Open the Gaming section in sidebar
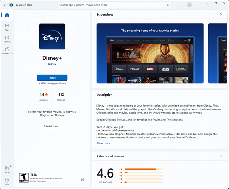 [x=7, y=39]
